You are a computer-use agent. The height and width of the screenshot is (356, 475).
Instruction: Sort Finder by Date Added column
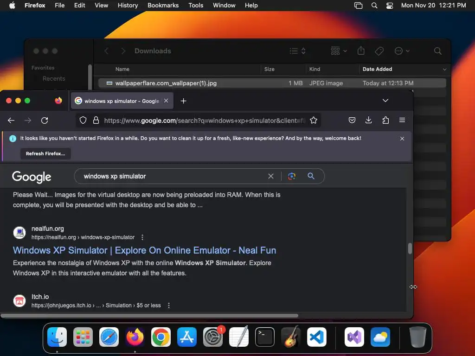(x=377, y=69)
